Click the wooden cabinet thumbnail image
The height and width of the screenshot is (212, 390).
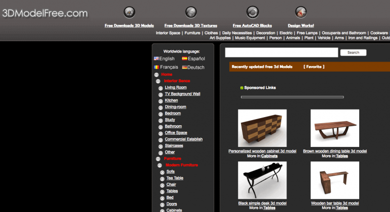tap(262, 128)
